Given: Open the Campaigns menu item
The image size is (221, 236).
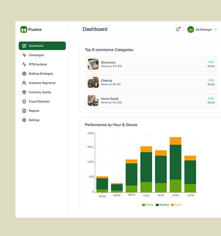Looking at the screenshot, I should tap(42, 55).
